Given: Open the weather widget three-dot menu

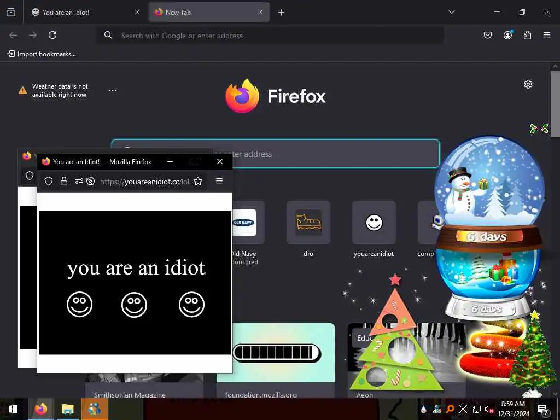Looking at the screenshot, I should 113,90.
